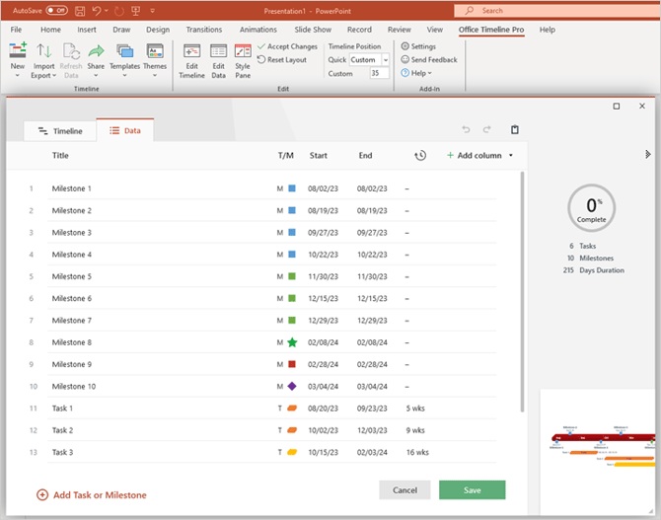Screen dimensions: 661x520
Task: Click the history clock column icon
Action: (420, 156)
